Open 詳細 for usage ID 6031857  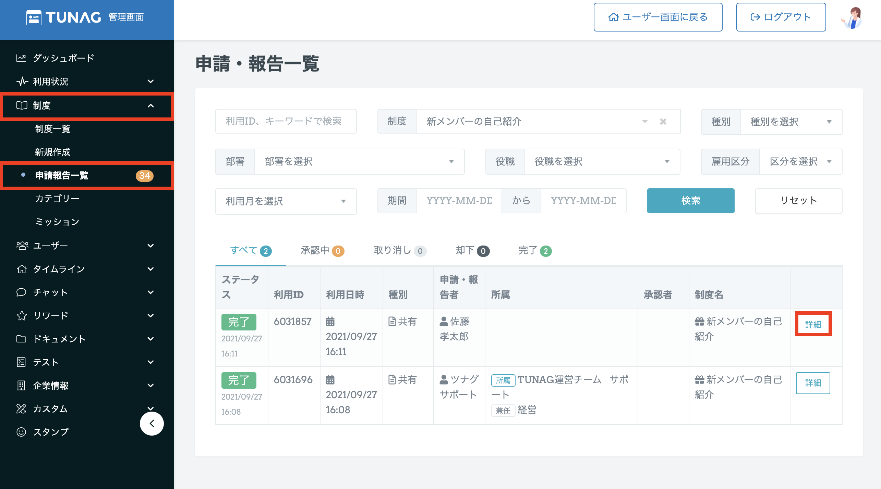[x=813, y=324]
